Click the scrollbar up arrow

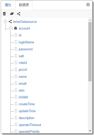(90, 20)
